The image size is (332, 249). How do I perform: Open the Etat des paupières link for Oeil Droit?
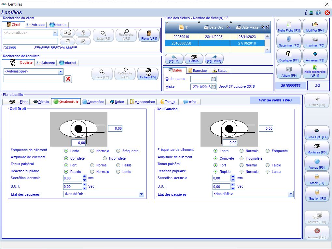(x=25, y=194)
